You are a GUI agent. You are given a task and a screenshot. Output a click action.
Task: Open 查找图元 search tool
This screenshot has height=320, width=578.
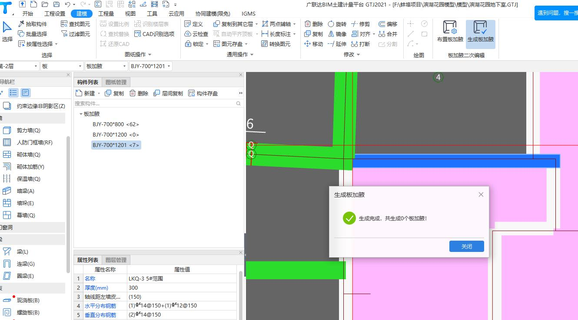click(76, 24)
